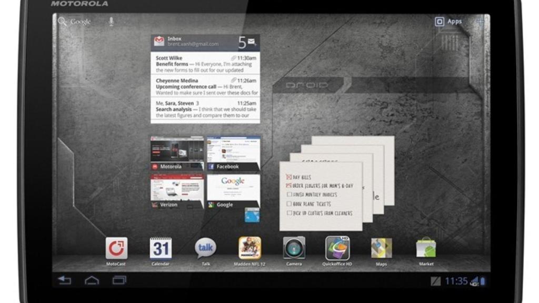Uncheck the 'Pay bills' checkbox
Viewport: 539px width, 303px height.
[x=288, y=177]
